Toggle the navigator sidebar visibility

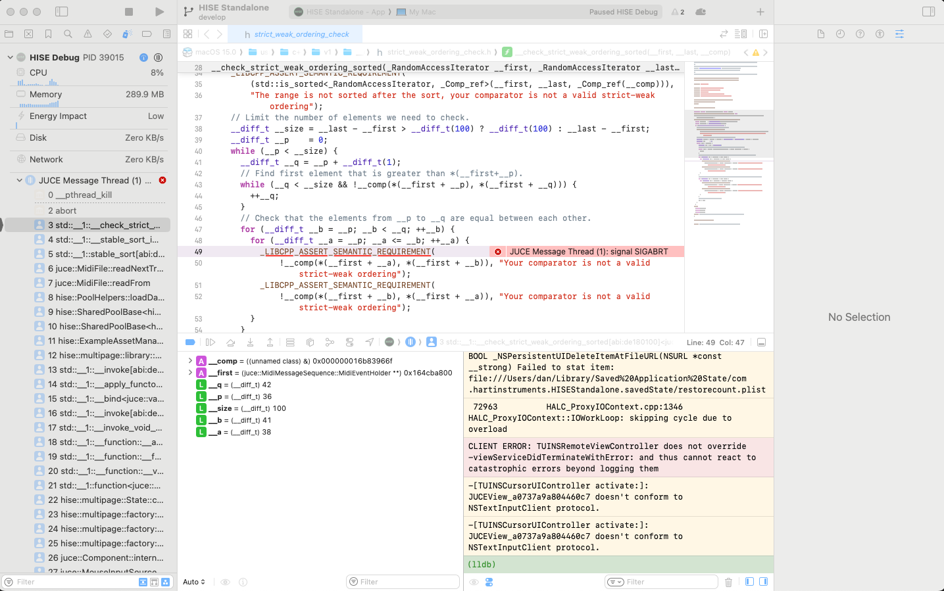pyautogui.click(x=62, y=12)
